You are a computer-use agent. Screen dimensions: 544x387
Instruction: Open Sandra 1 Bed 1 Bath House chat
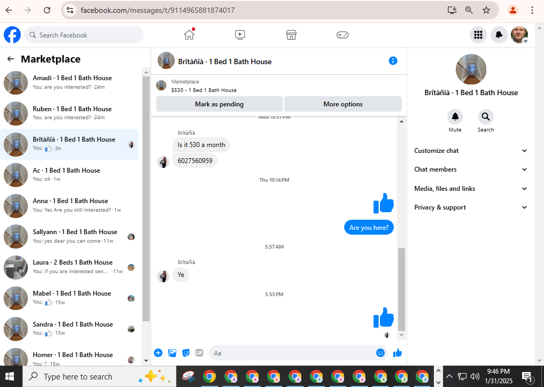pos(69,329)
